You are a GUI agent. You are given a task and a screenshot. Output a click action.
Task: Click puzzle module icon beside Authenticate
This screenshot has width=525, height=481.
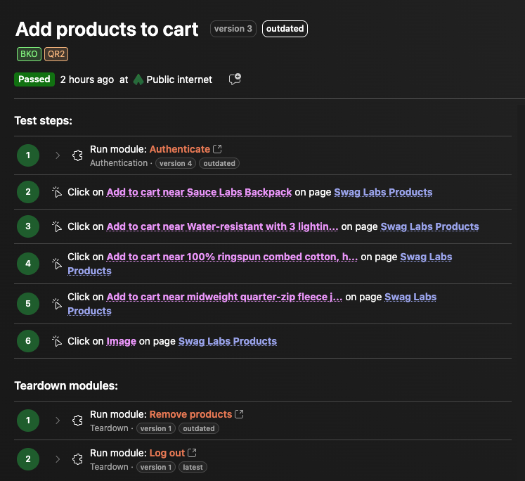78,155
